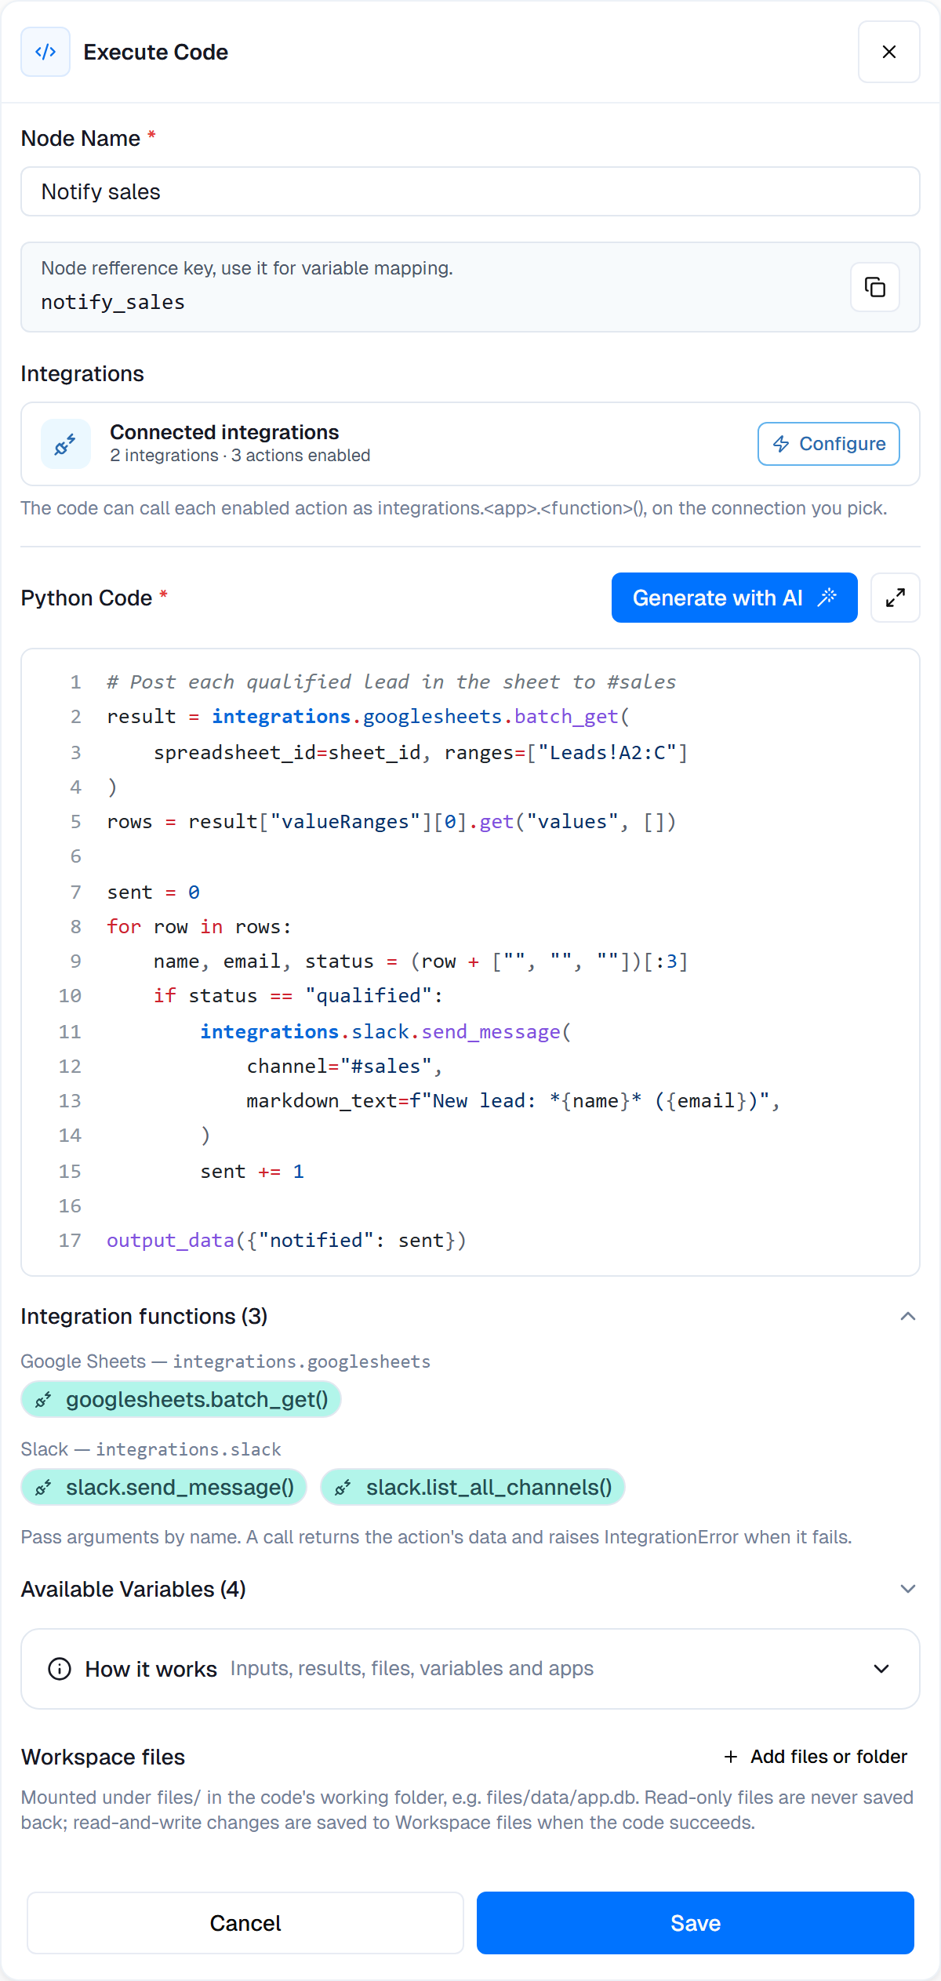Click the plug icon in slack.list_all_channels() chip

pyautogui.click(x=343, y=1487)
